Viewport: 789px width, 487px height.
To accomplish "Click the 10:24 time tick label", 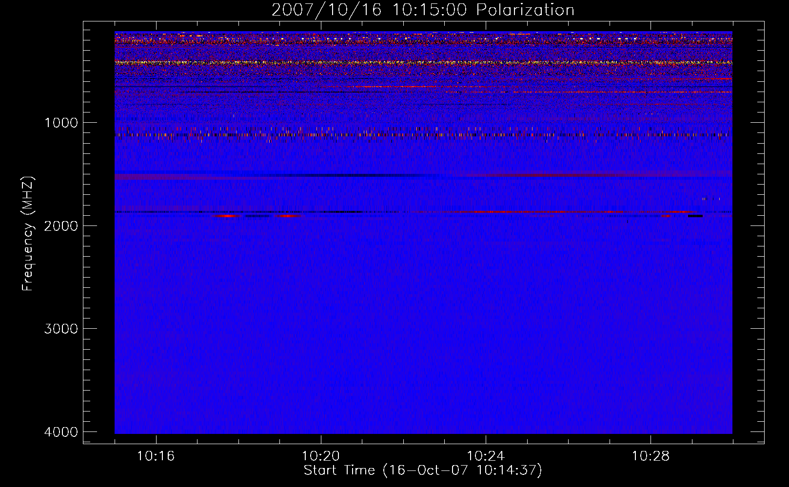I will (x=486, y=456).
